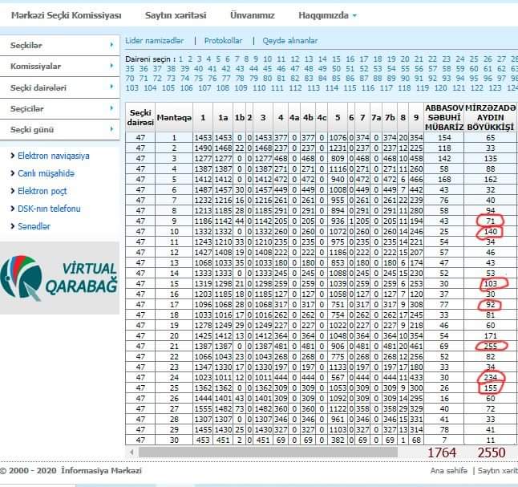Click the Sənədlər chevron bullet
Screen dimensions: 518x487
click(x=13, y=226)
